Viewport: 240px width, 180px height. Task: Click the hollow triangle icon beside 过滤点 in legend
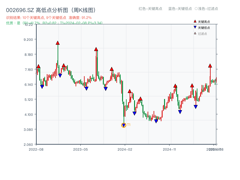tap(195, 33)
